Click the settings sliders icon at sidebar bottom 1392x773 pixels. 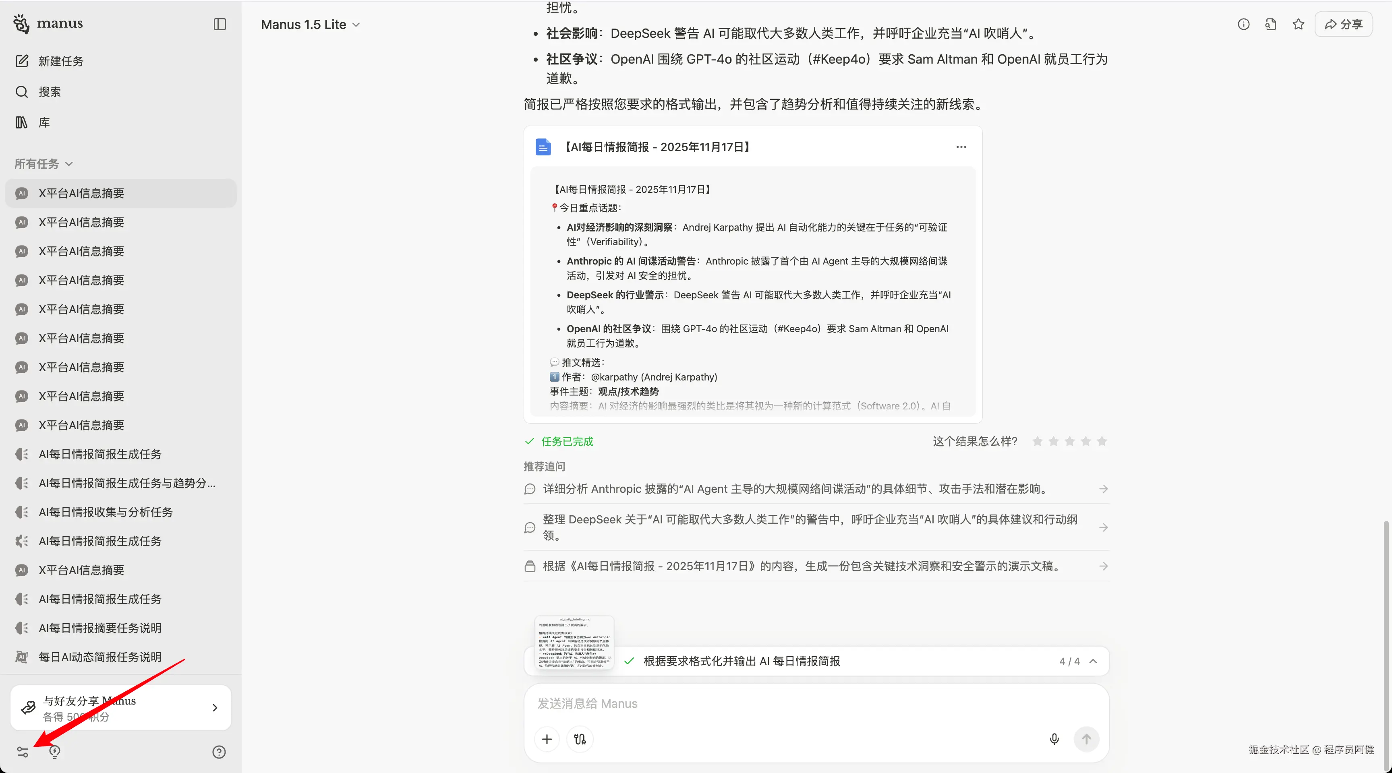23,751
